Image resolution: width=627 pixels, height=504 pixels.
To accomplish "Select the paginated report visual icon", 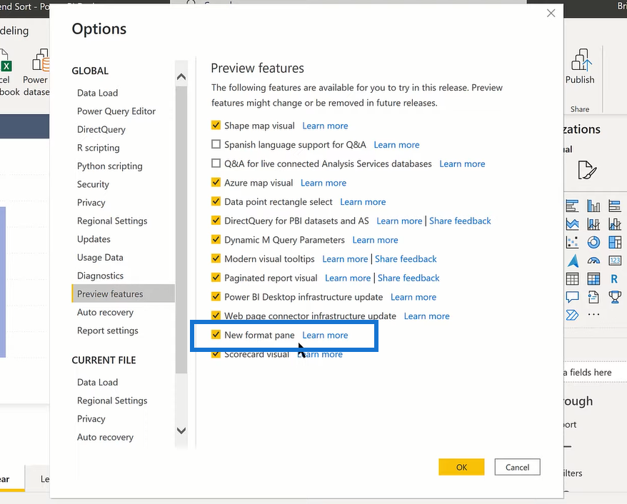I will 593,297.
